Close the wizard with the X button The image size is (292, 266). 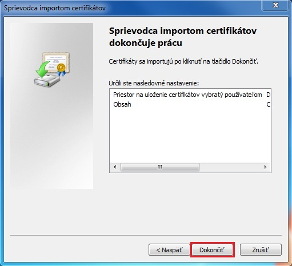[x=275, y=5]
